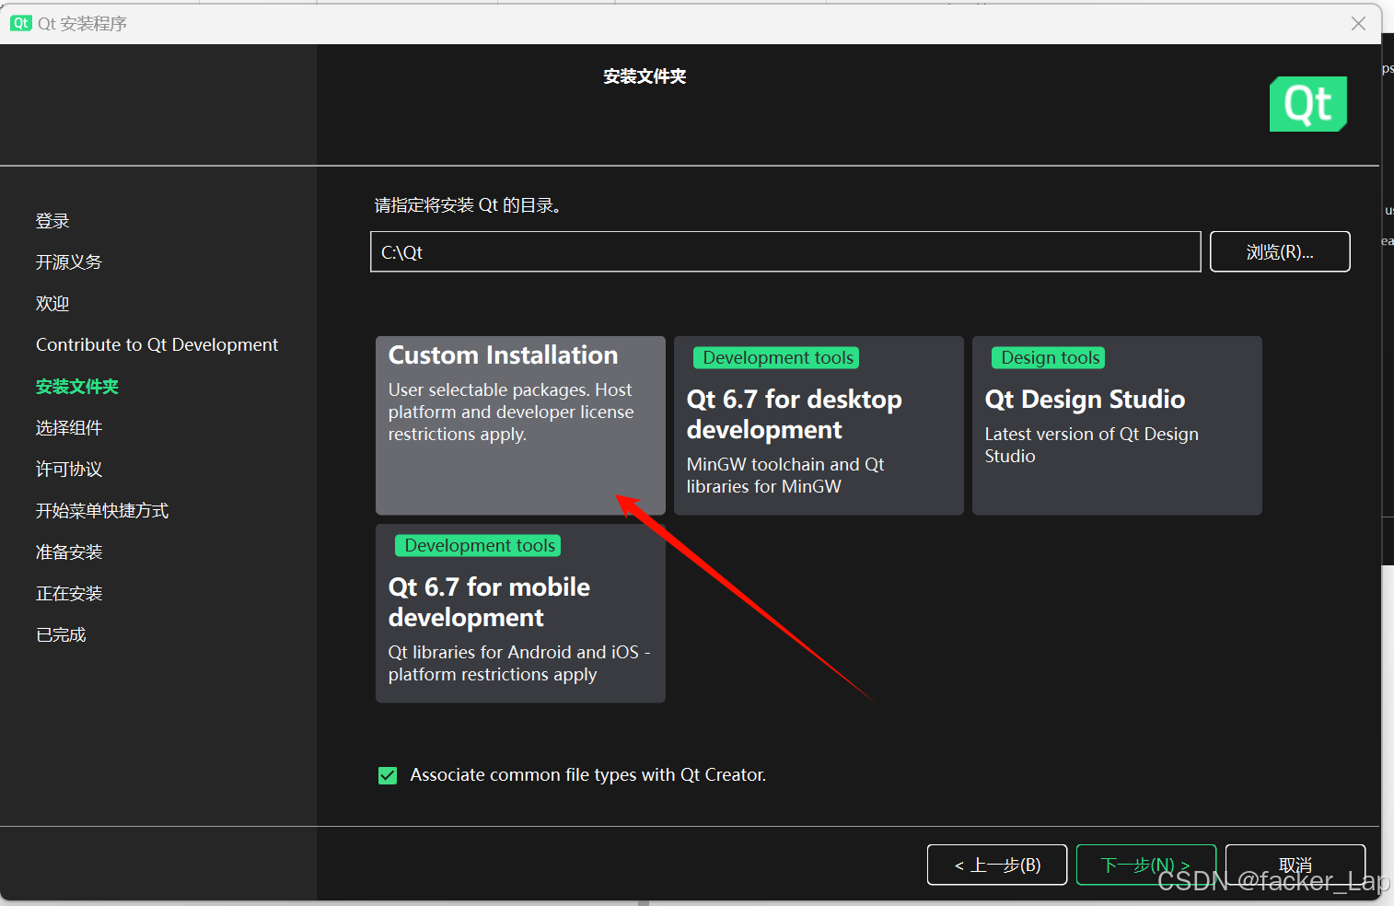Image resolution: width=1394 pixels, height=906 pixels.
Task: Click the Qt 安装程序 window title
Action: tap(82, 24)
